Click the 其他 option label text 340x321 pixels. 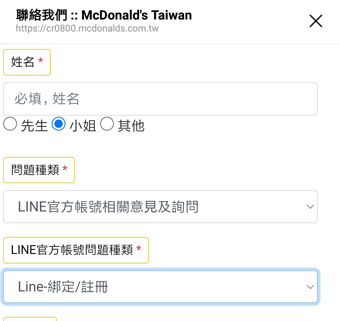click(x=131, y=126)
